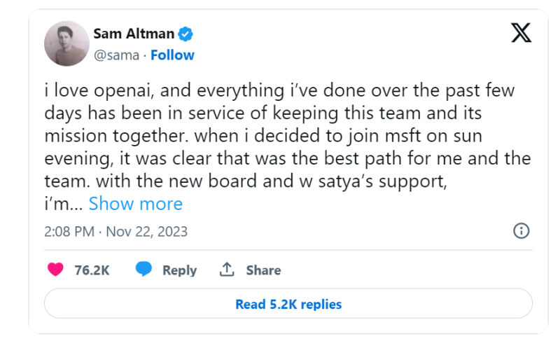Like the tweet with the heart icon
The height and width of the screenshot is (348, 558).
(55, 270)
